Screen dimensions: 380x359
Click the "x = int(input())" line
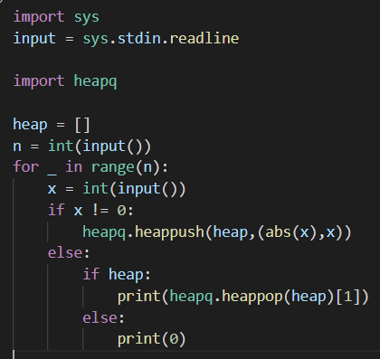[117, 189]
